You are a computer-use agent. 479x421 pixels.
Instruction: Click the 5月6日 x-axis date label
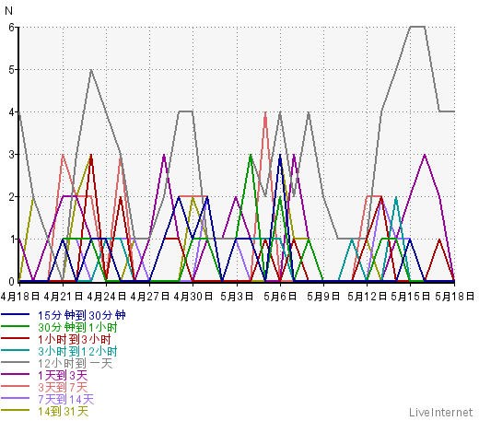pos(280,297)
